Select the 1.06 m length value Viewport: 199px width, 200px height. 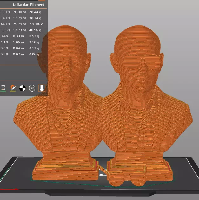point(18,42)
